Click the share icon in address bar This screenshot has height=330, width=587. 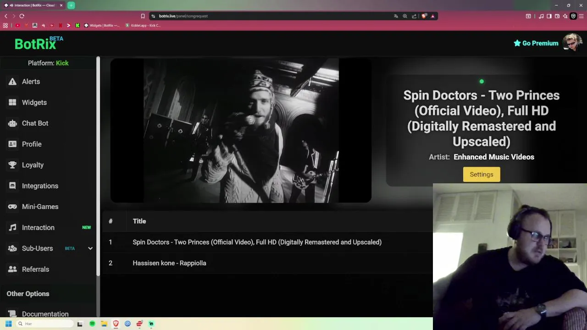414,16
